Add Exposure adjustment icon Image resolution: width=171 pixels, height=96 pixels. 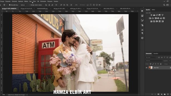coord(160,15)
